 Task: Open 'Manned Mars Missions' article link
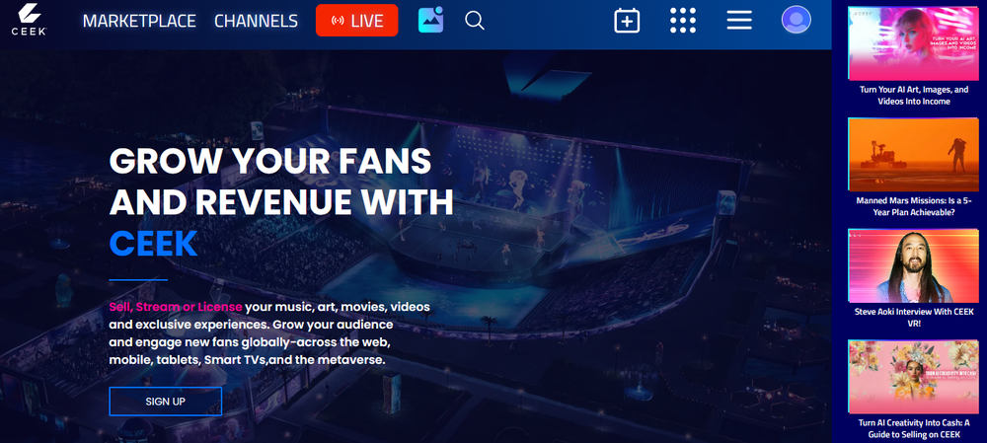[x=914, y=206]
